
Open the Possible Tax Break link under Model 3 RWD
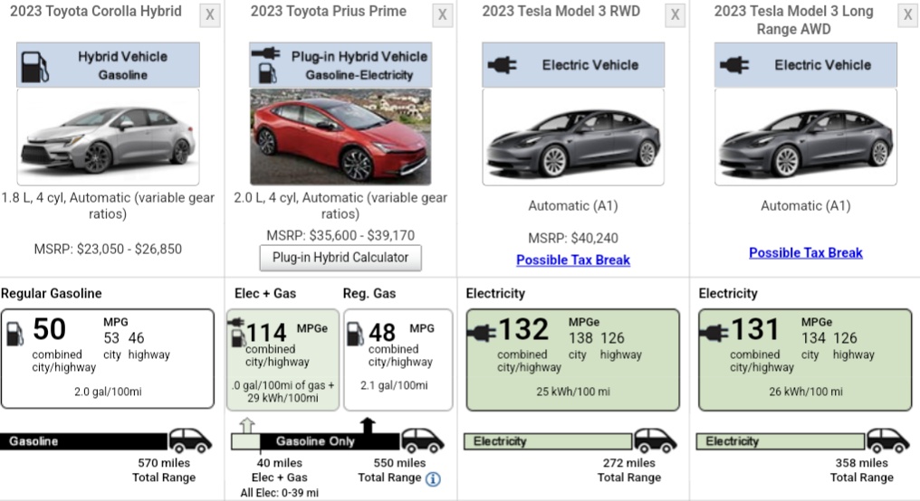pyautogui.click(x=573, y=260)
